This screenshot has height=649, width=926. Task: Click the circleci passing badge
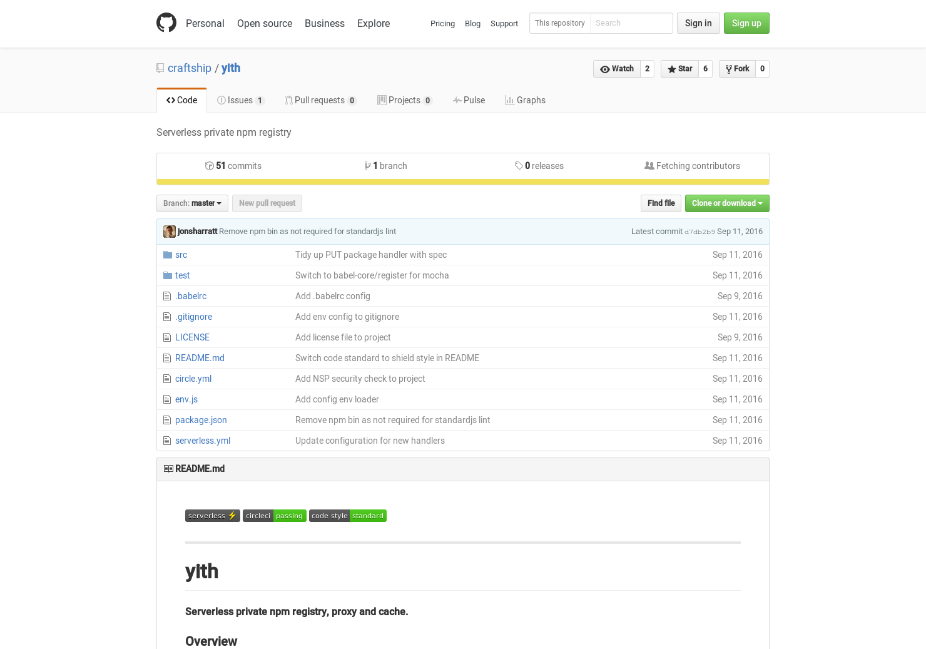(275, 516)
